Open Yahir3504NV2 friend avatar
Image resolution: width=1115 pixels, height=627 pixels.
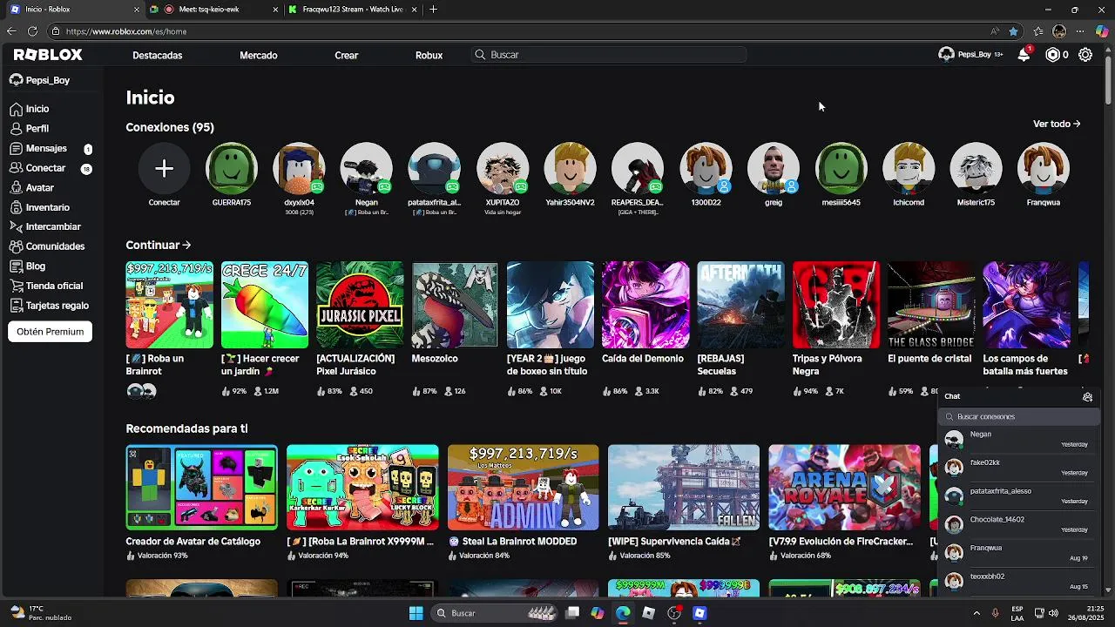click(x=570, y=168)
